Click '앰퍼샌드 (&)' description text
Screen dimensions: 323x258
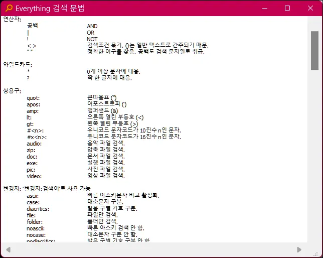tap(103, 110)
